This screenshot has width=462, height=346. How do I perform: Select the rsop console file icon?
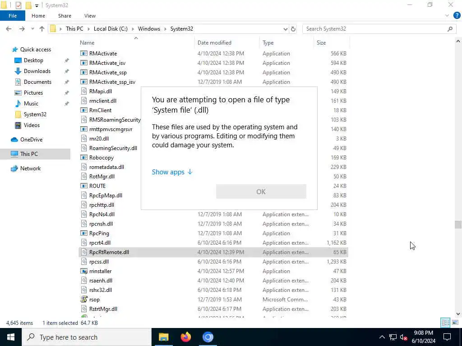click(84, 299)
